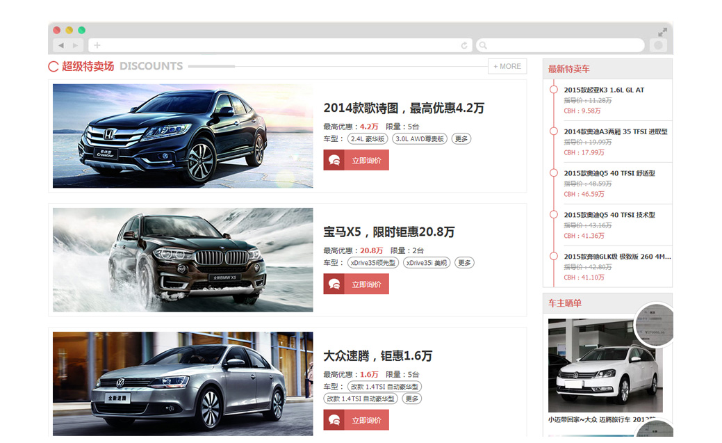The image size is (722, 443).
Task: Show 更多 models for 宝马X5
Action: pyautogui.click(x=464, y=263)
